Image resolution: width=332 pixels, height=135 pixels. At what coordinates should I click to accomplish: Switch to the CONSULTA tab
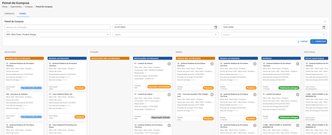pos(9,13)
